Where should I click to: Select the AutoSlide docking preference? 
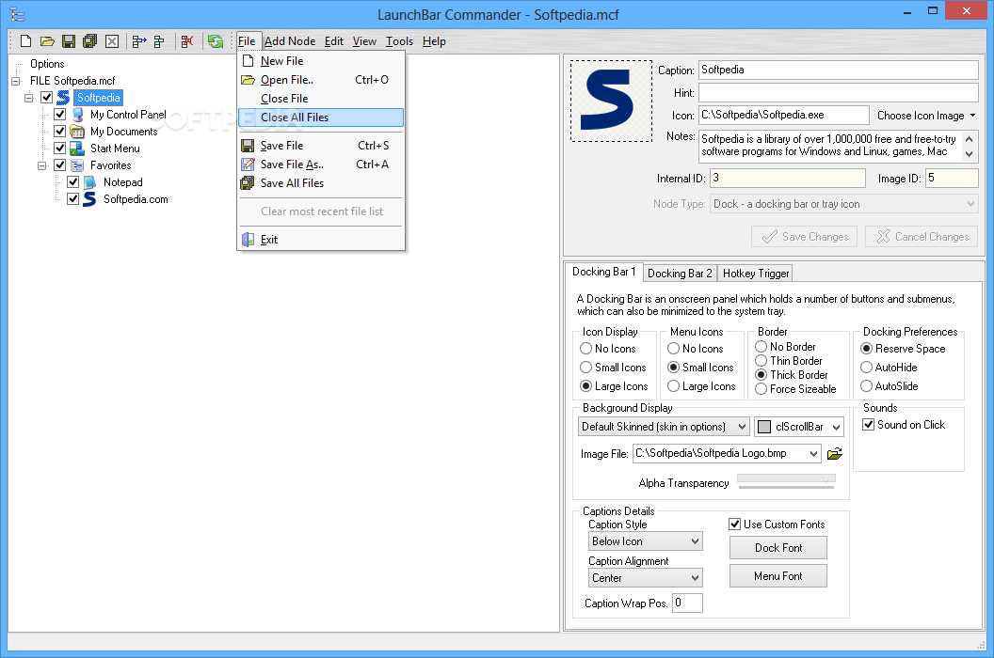click(x=866, y=385)
